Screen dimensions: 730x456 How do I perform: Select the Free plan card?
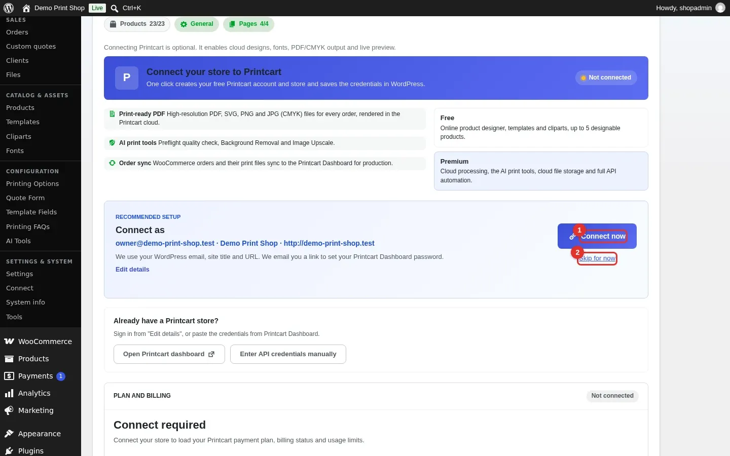coord(541,127)
